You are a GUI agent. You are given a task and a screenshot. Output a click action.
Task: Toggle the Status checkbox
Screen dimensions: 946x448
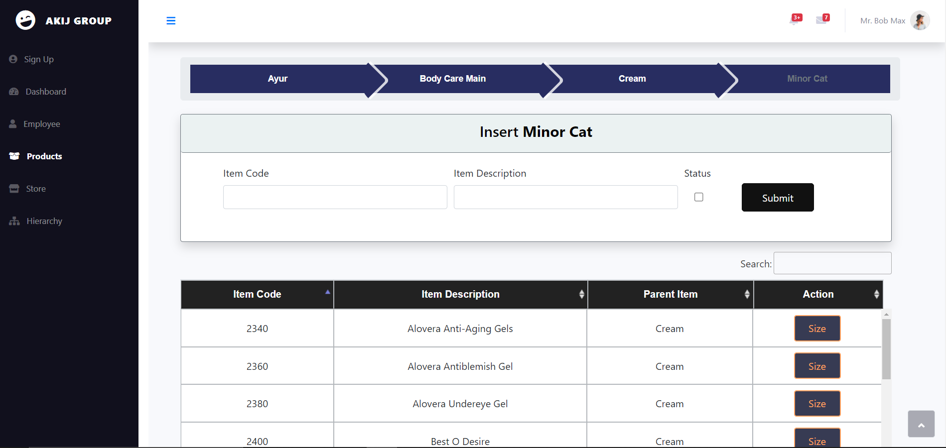(x=699, y=197)
